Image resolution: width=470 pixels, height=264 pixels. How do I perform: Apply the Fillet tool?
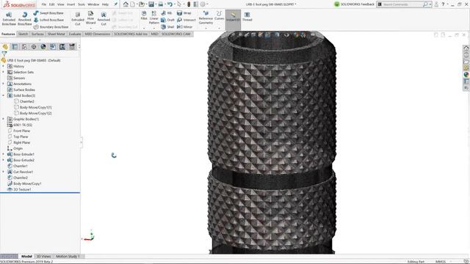pyautogui.click(x=144, y=15)
